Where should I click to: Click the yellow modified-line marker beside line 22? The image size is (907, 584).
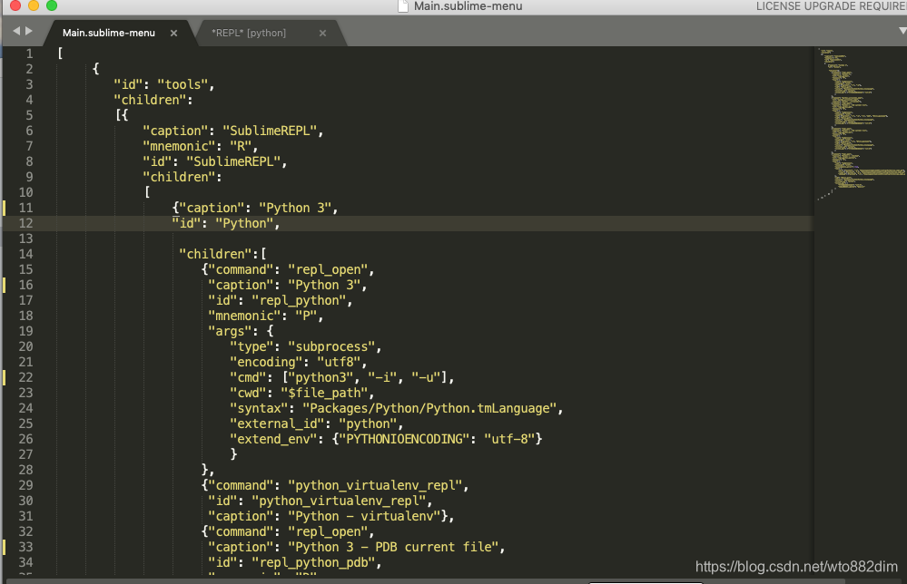[x=4, y=377]
